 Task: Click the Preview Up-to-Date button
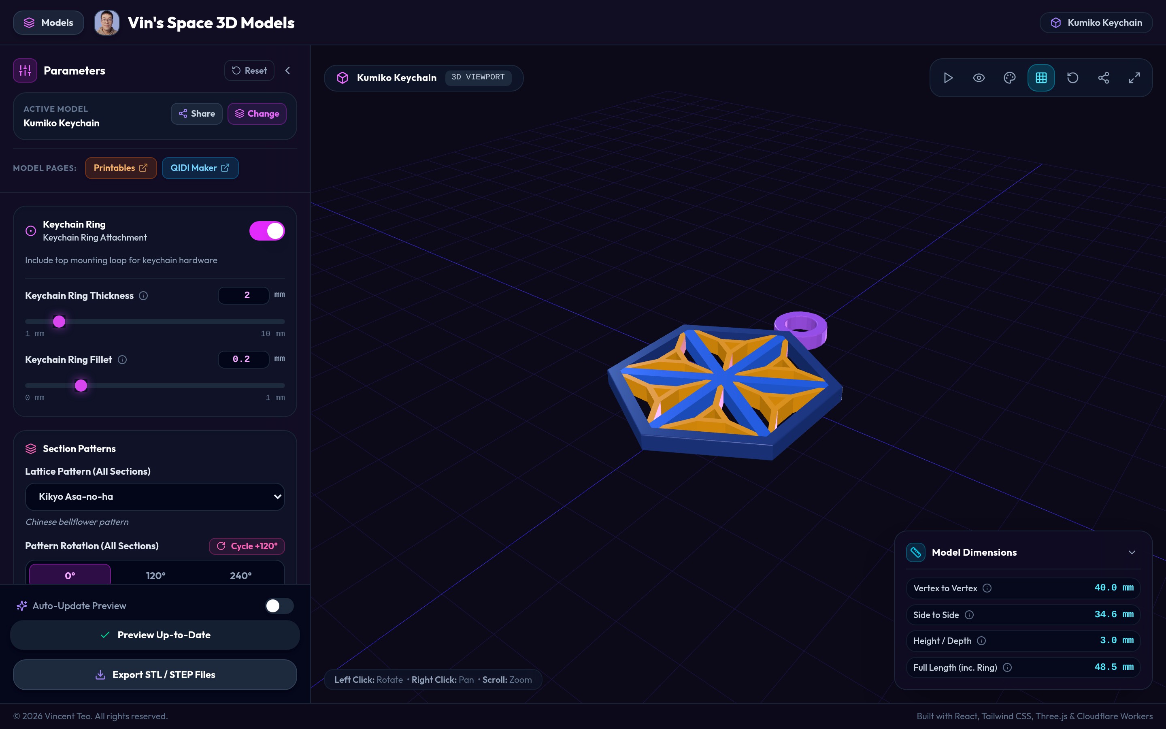click(x=155, y=635)
